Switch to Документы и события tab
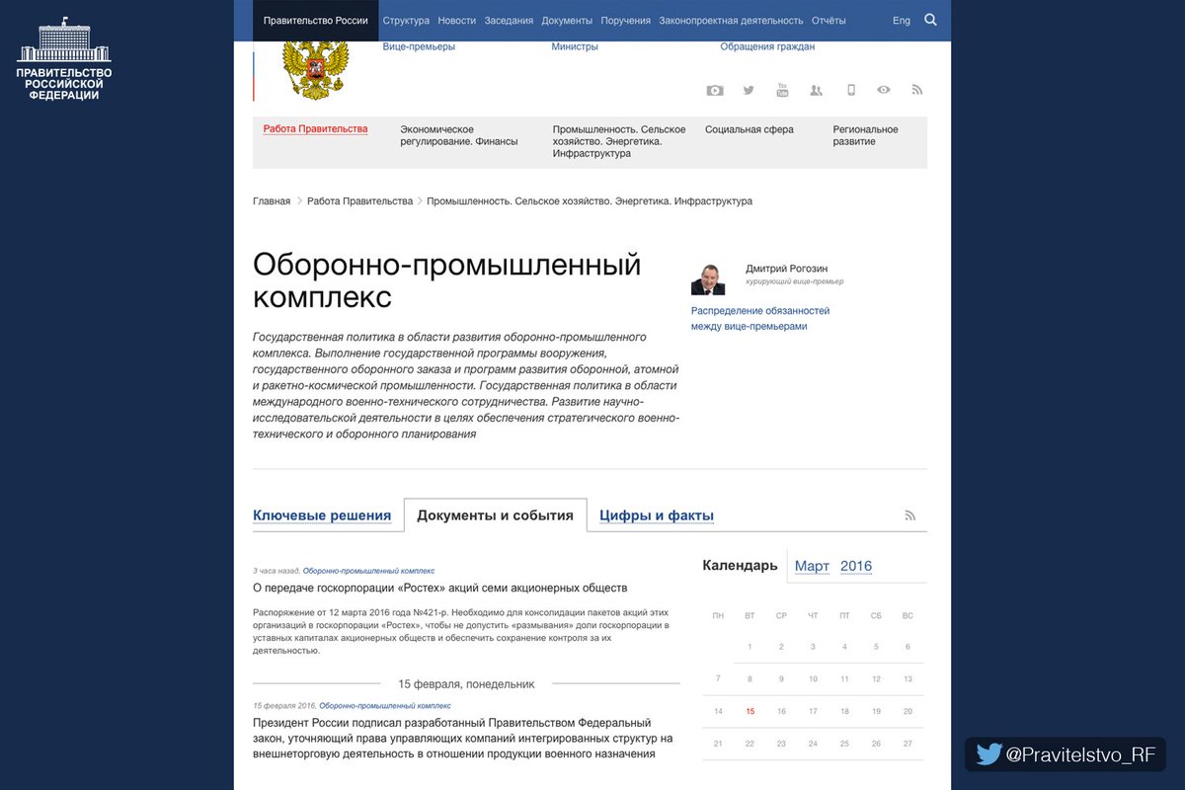 (495, 515)
